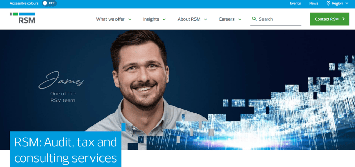Expand the What we offer chevron
This screenshot has width=355, height=167.
(130, 19)
